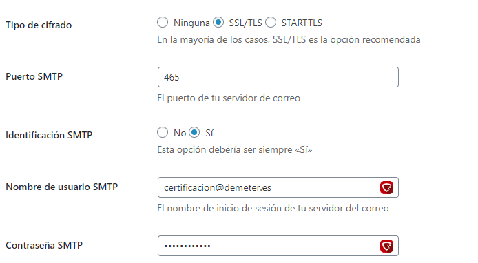Focus the masked Contraseña SMTP password field

click(x=278, y=246)
